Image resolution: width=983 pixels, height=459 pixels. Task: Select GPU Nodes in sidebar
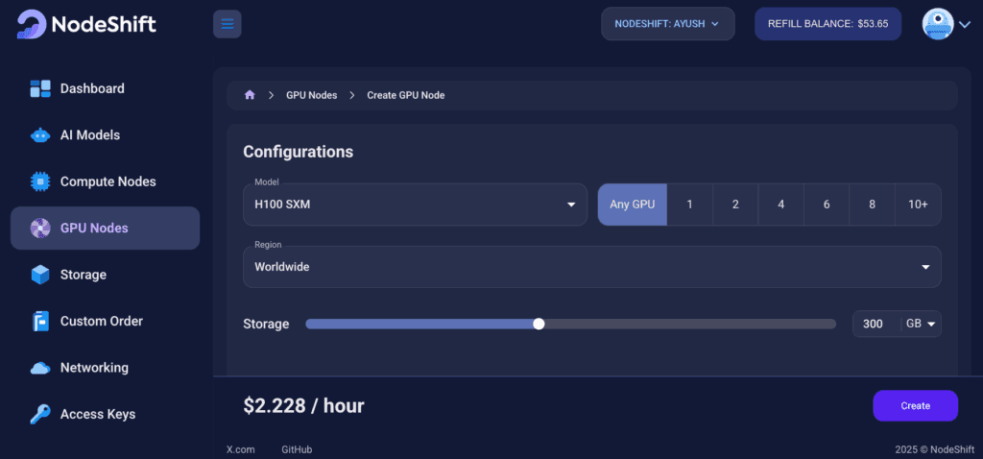click(105, 229)
